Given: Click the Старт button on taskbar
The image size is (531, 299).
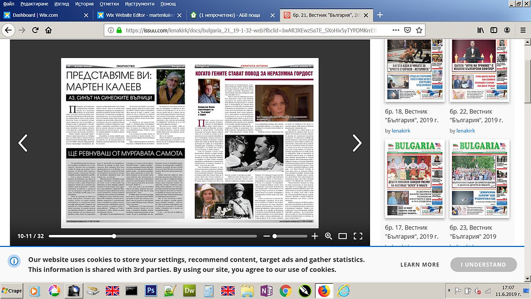Looking at the screenshot, I should click(12, 290).
